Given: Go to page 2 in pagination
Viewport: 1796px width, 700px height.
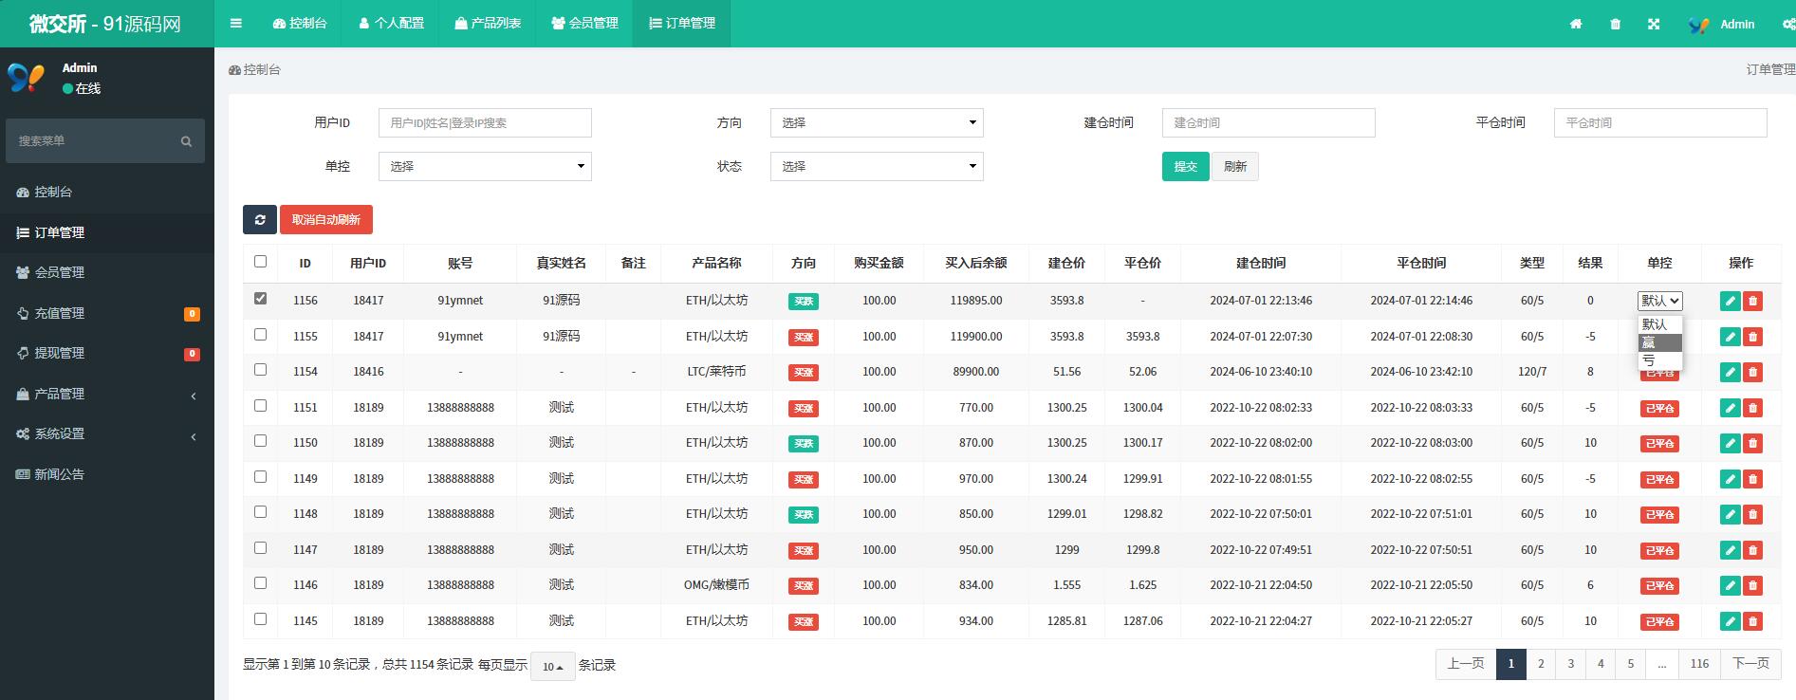Looking at the screenshot, I should point(1541,664).
